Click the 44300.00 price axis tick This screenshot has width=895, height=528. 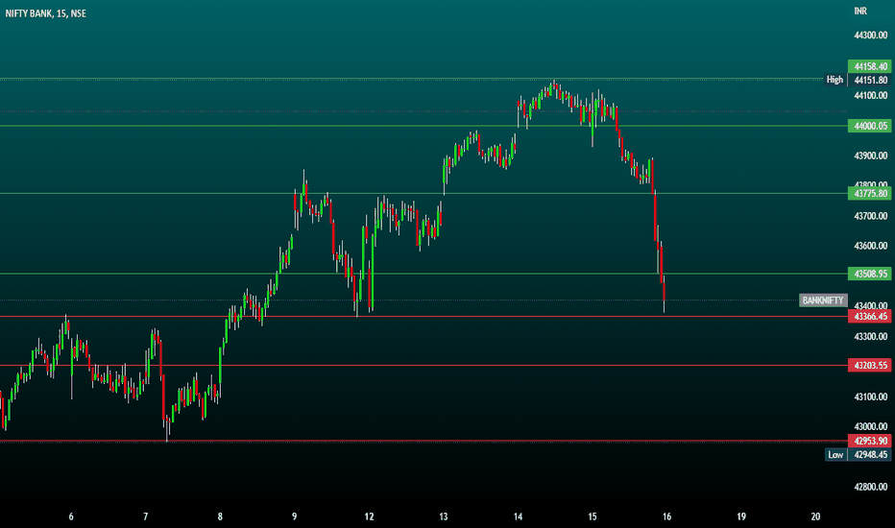pos(870,36)
